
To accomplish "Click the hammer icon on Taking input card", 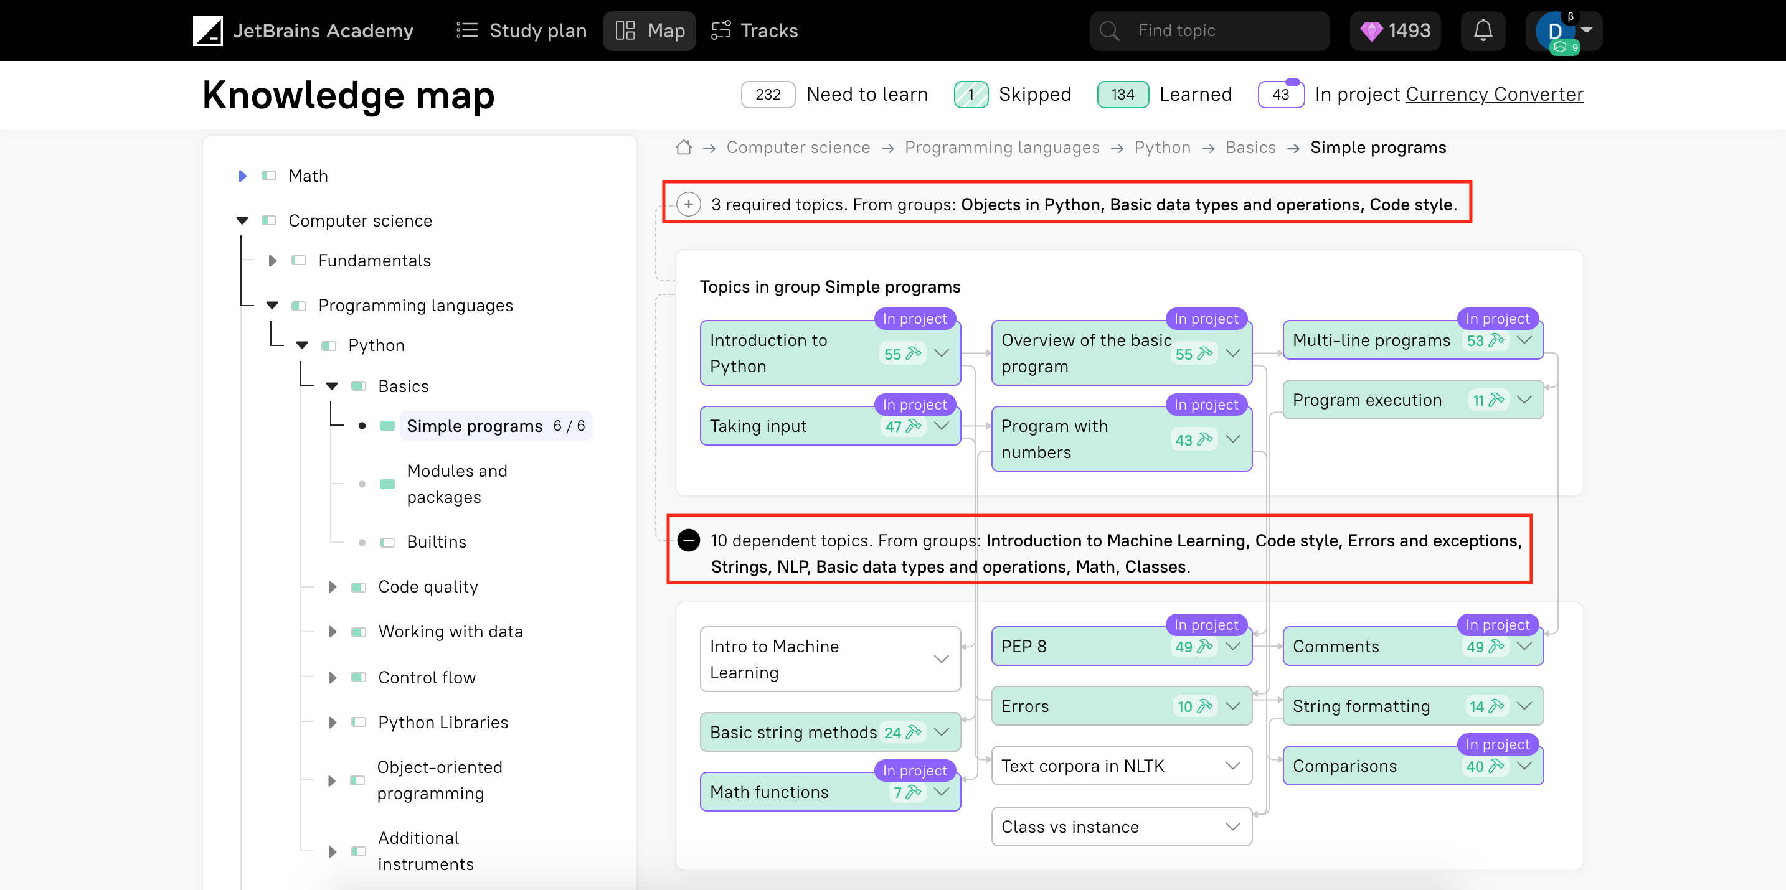I will coord(913,426).
